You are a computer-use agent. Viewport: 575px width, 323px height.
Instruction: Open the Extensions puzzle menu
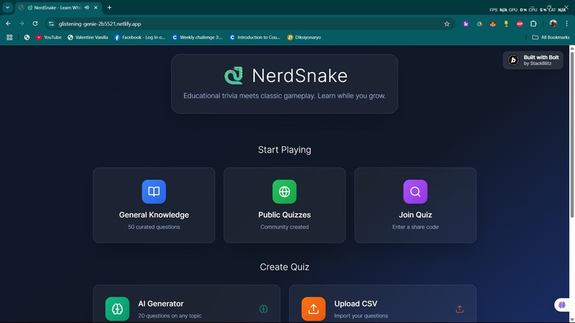pyautogui.click(x=533, y=24)
